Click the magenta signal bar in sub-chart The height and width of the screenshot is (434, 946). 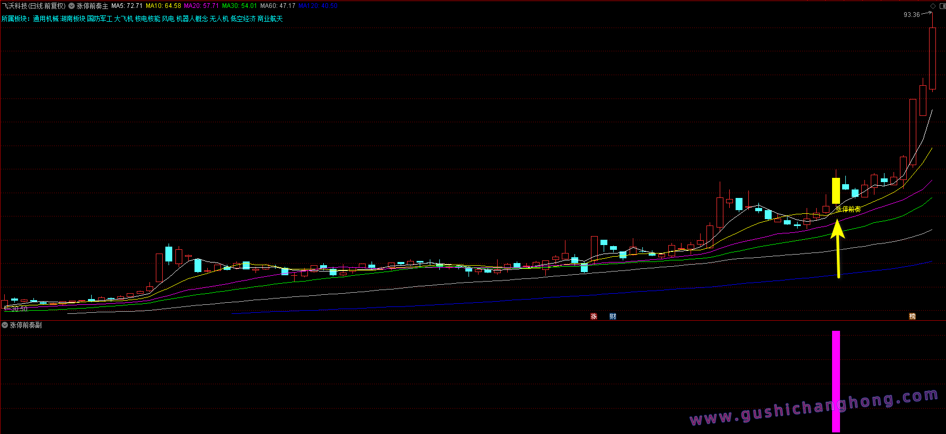click(836, 381)
